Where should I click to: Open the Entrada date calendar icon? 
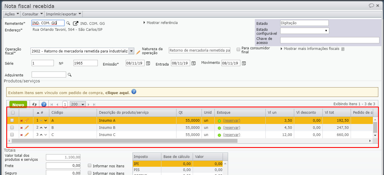point(193,63)
